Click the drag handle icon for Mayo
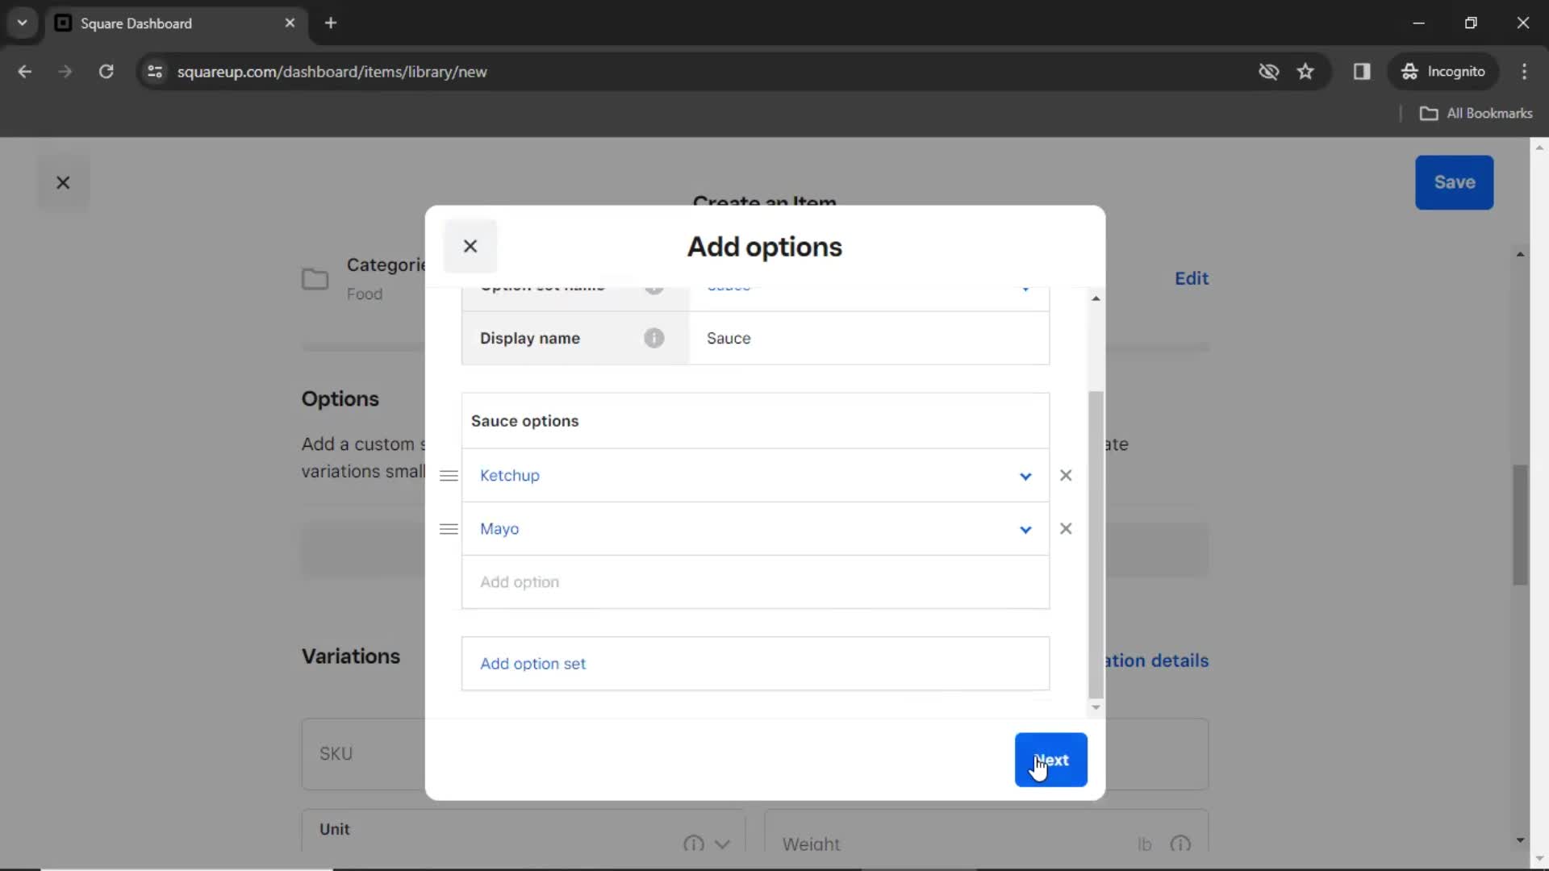 [x=448, y=528]
